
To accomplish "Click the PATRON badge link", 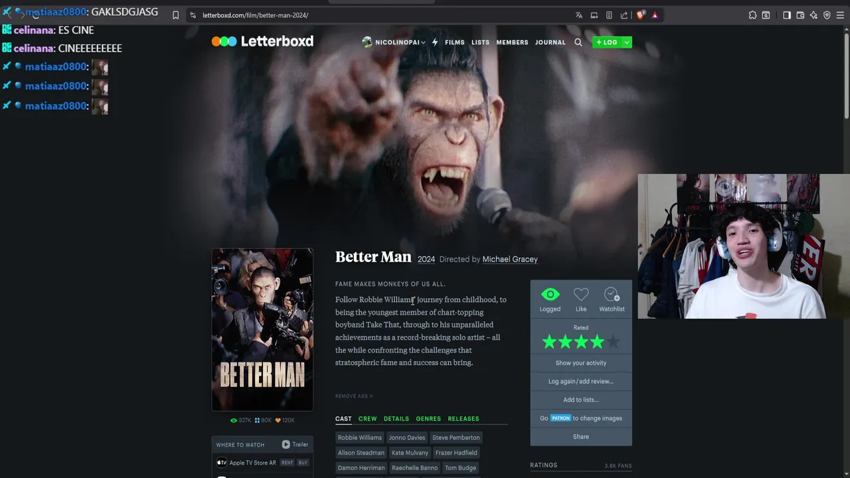I will click(560, 418).
